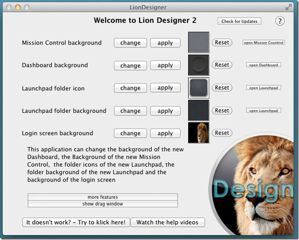
Task: Open Launchpad from the folder icon row
Action: click(x=263, y=88)
